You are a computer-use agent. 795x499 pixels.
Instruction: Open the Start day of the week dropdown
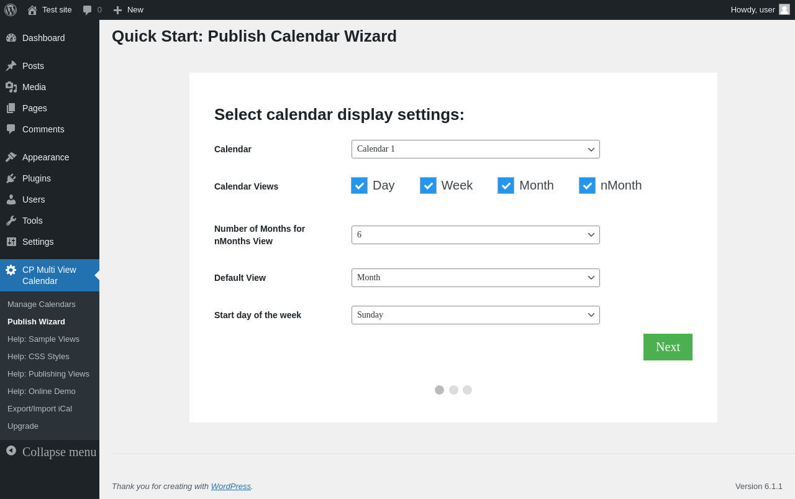[x=475, y=315]
